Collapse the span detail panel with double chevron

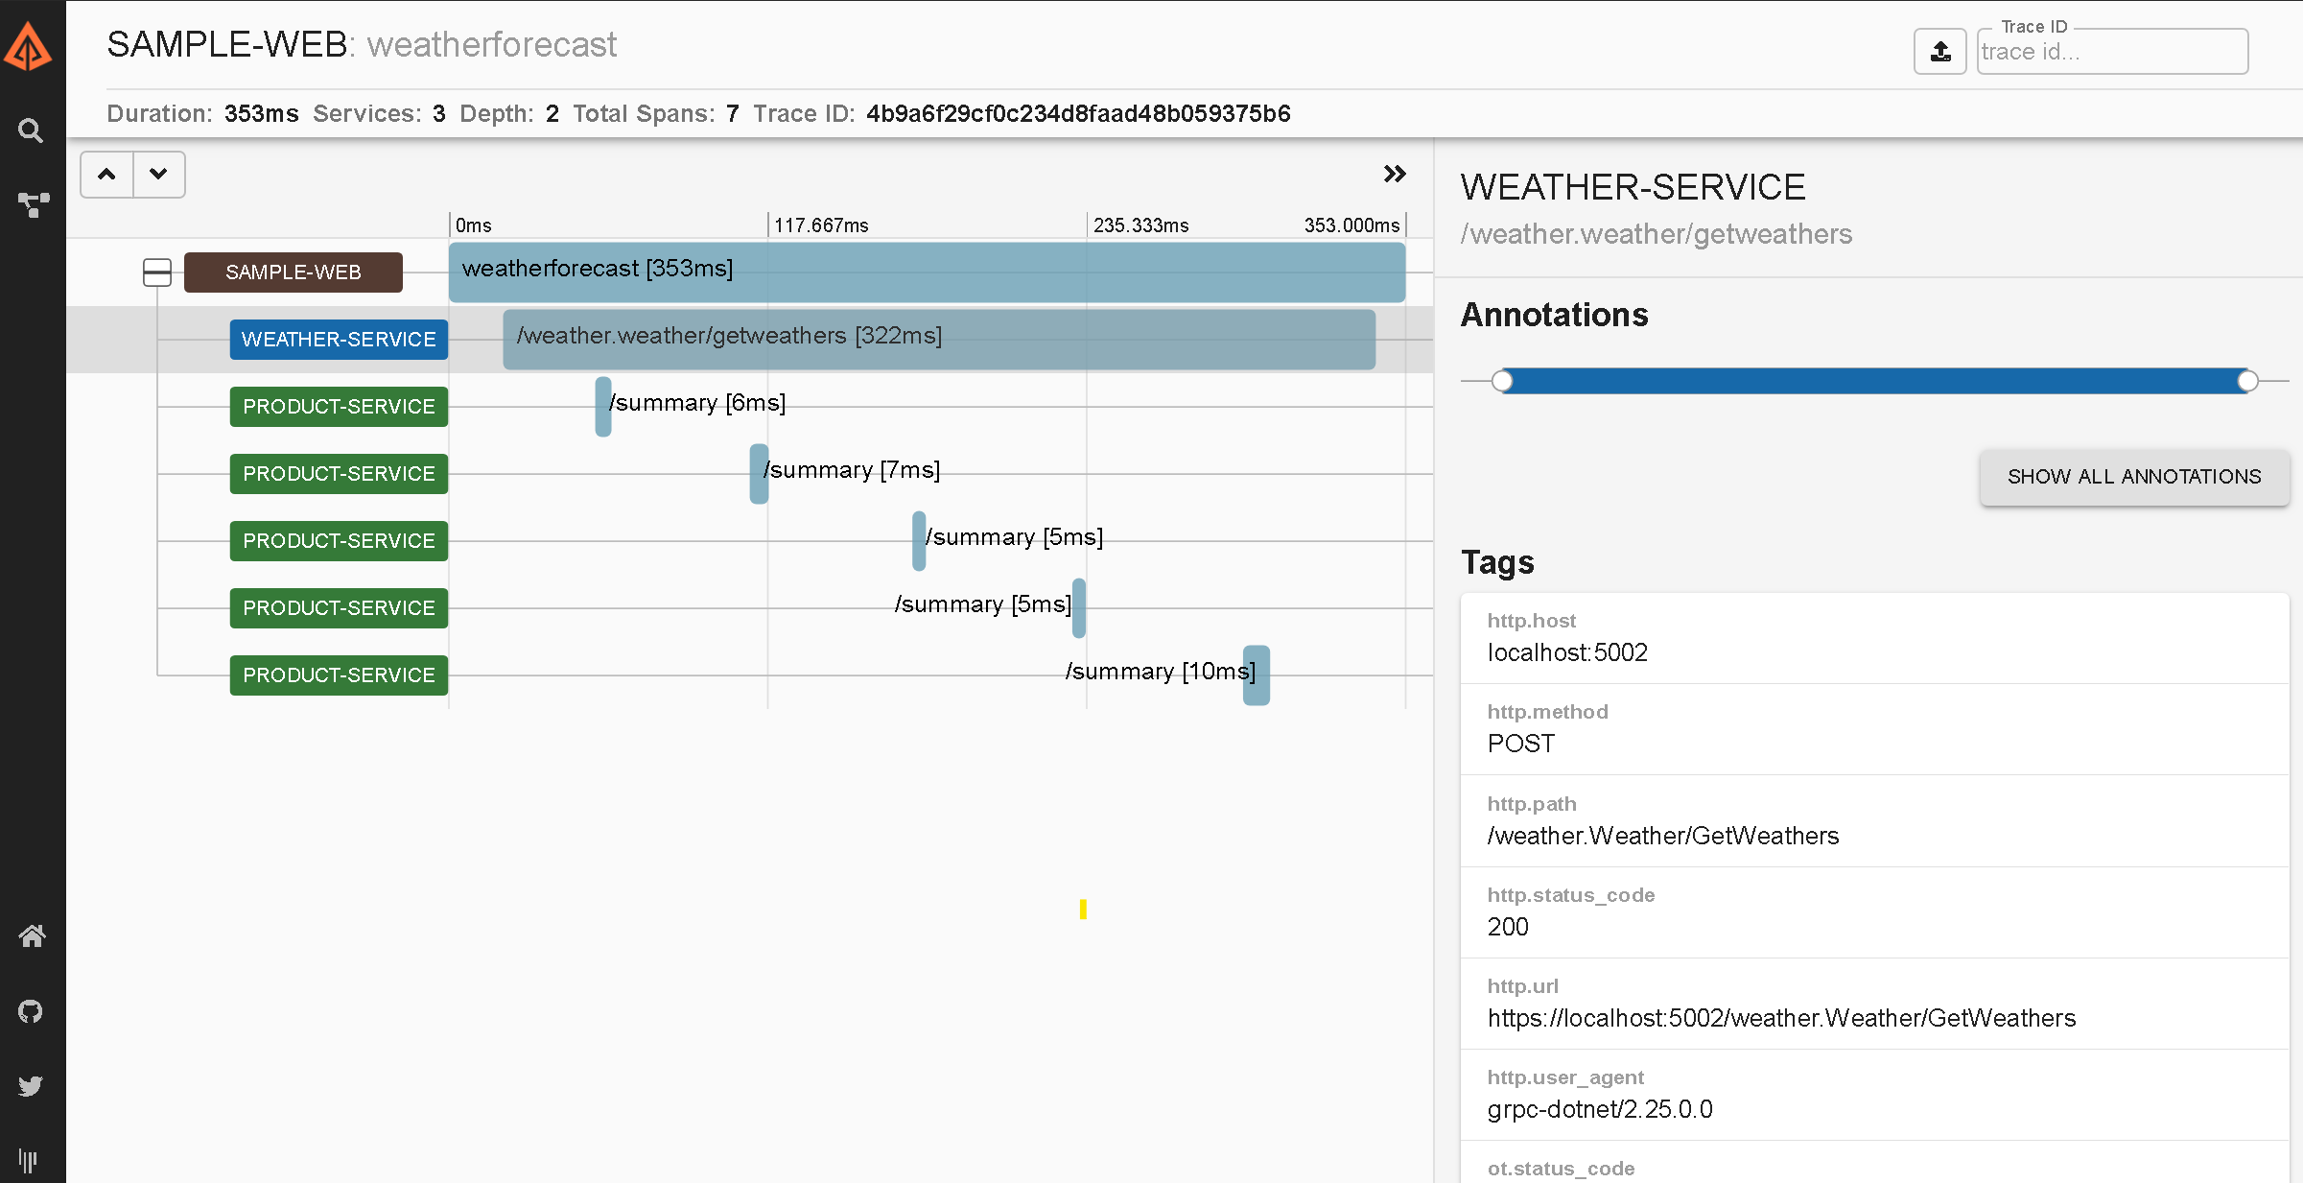pyautogui.click(x=1395, y=174)
